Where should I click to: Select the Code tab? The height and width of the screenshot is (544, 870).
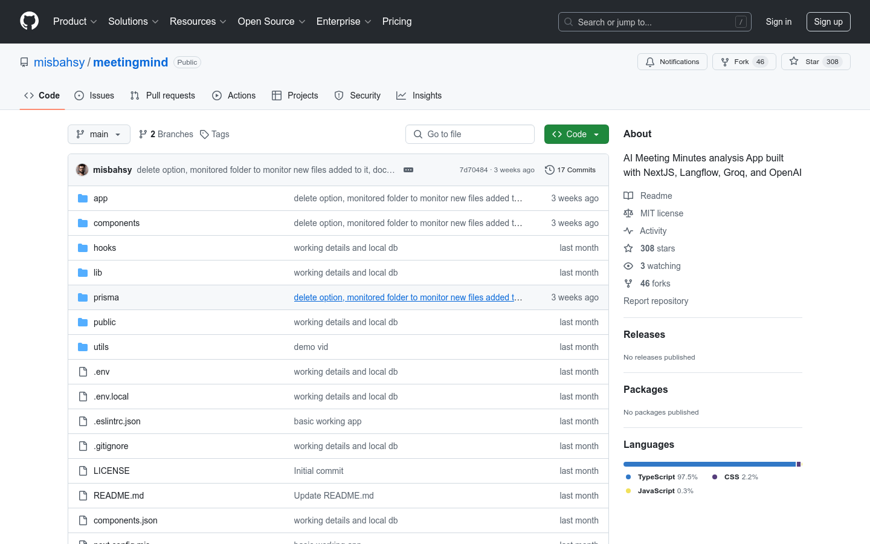(42, 96)
